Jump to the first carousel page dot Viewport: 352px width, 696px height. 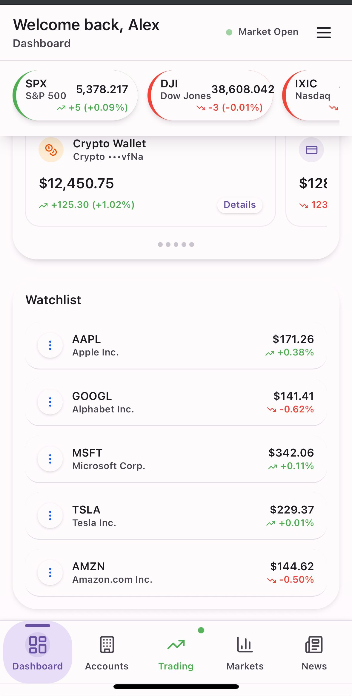pos(160,245)
